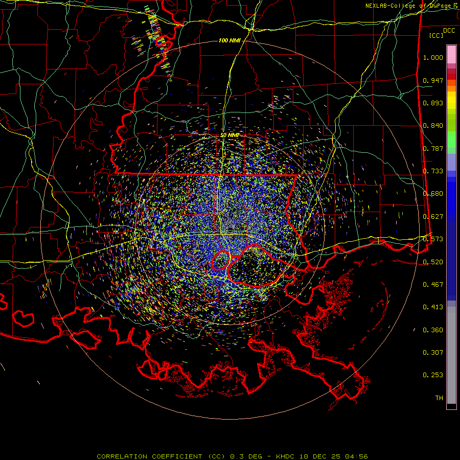Image resolution: width=460 pixels, height=460 pixels.
Task: Pick the lavender band near 0.750
Action: click(x=451, y=162)
